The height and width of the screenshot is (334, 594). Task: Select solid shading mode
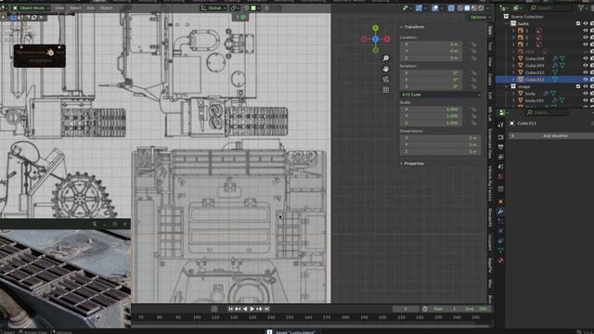pos(467,8)
